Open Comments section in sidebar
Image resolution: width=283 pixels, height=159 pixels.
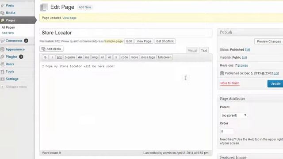tap(14, 41)
